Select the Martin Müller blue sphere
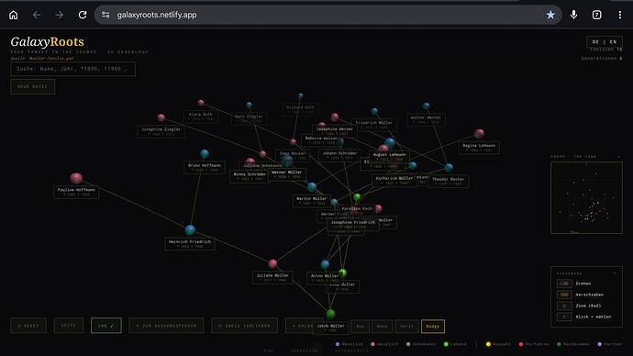 tap(312, 187)
